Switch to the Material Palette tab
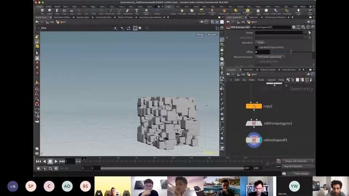349x196 pixels. point(268,70)
